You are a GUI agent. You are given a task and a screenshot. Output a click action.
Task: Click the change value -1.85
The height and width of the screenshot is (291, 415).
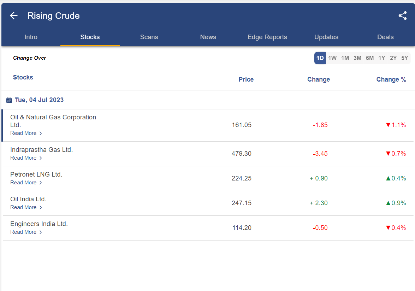point(320,125)
